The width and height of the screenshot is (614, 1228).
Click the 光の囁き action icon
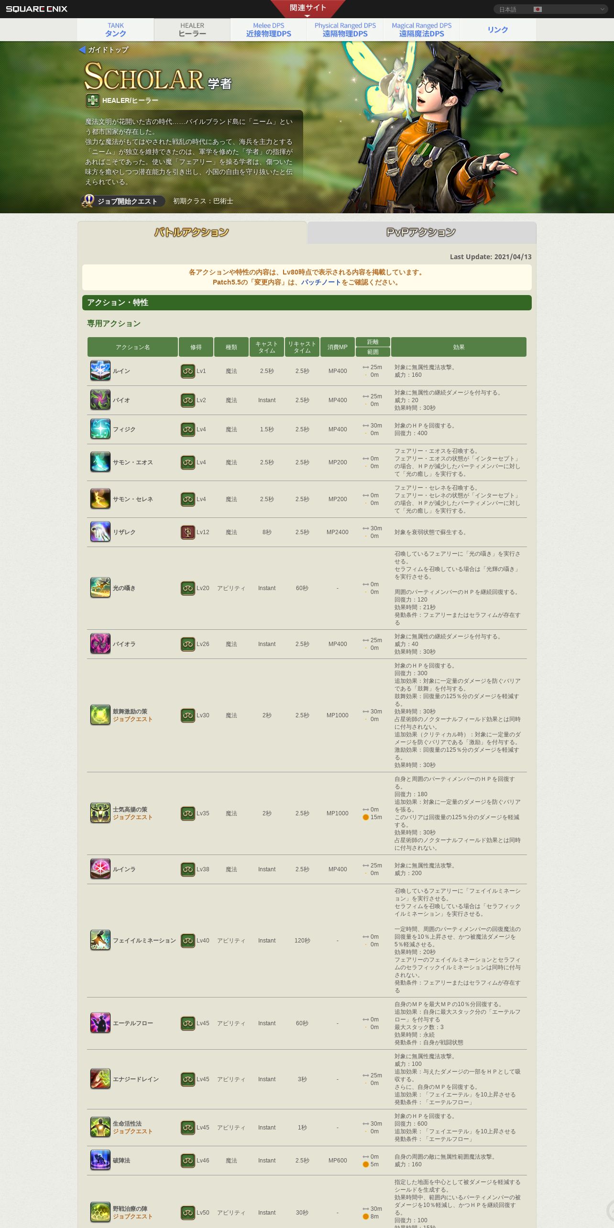[x=100, y=588]
